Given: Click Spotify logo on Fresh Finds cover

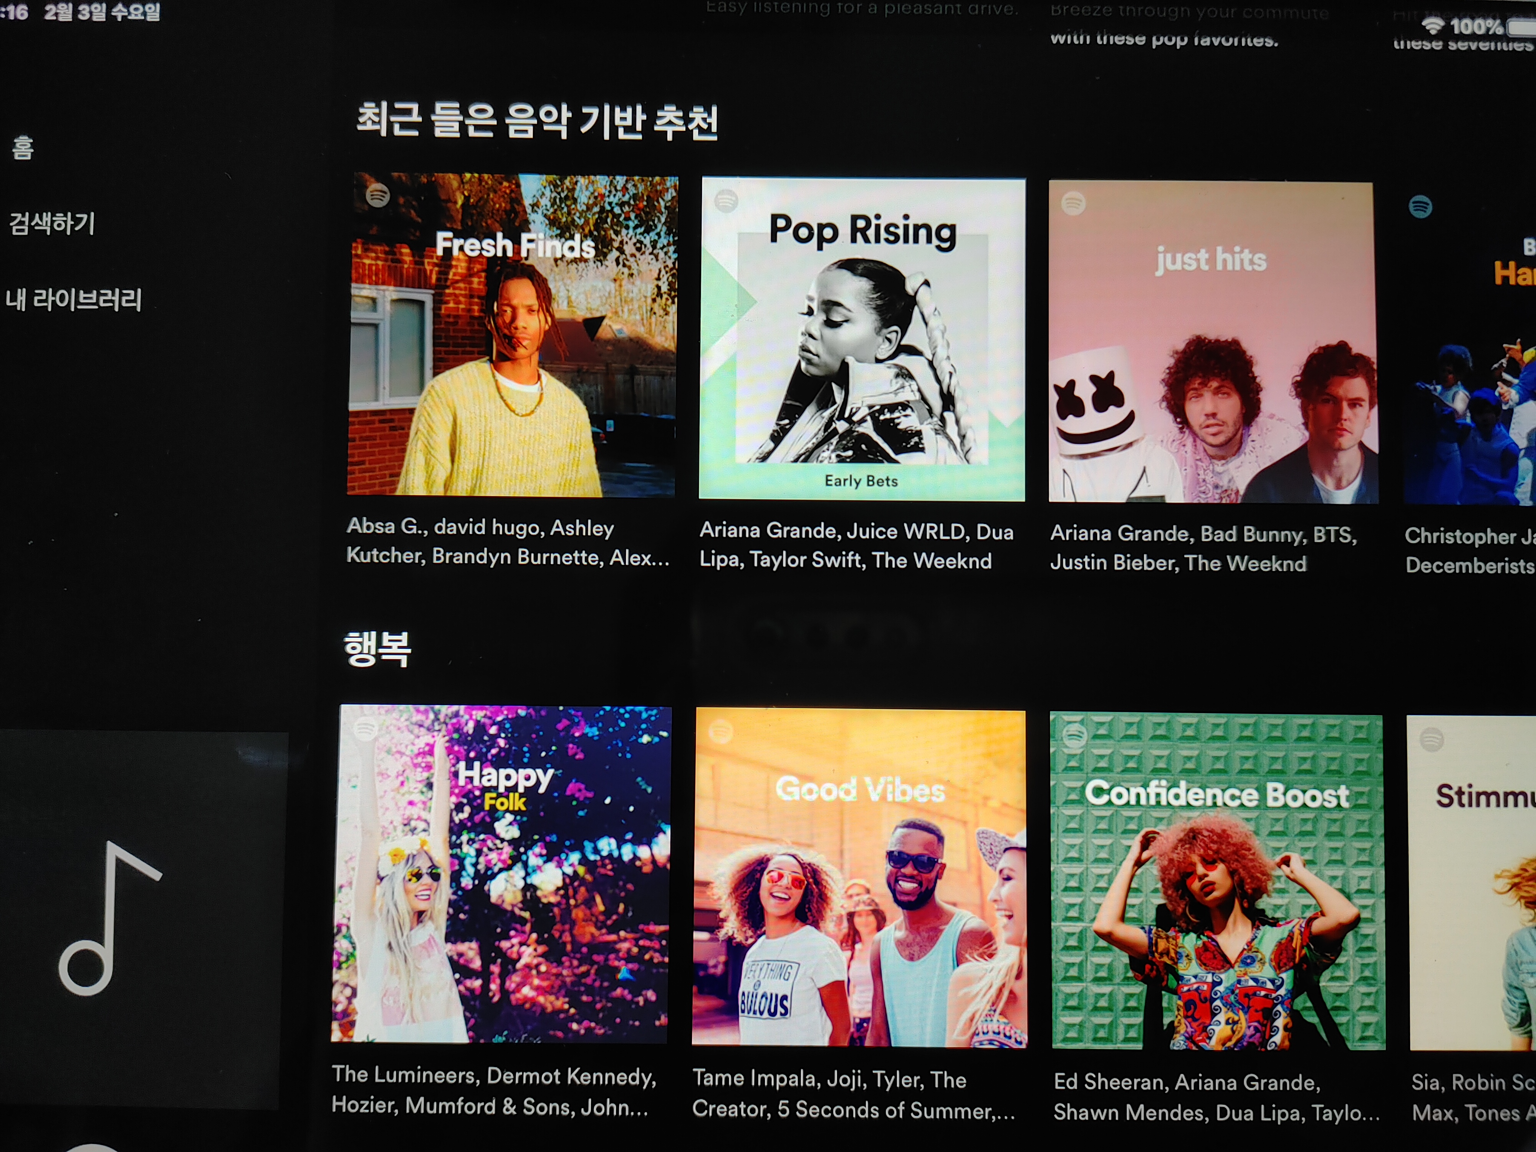Looking at the screenshot, I should tap(378, 196).
